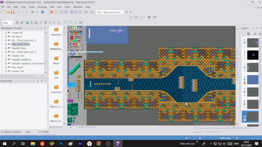The width and height of the screenshot is (262, 147).
Task: Run the frame from the run toolbar
Action: (141, 17)
